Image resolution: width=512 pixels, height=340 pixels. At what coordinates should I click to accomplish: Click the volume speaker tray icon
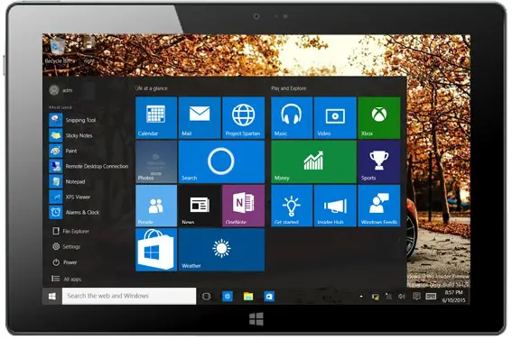coord(401,297)
